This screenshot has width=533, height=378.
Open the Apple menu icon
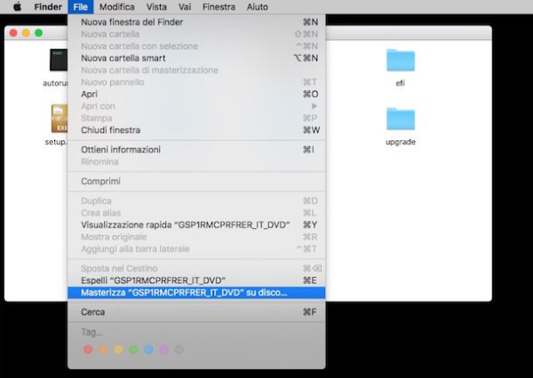[16, 7]
